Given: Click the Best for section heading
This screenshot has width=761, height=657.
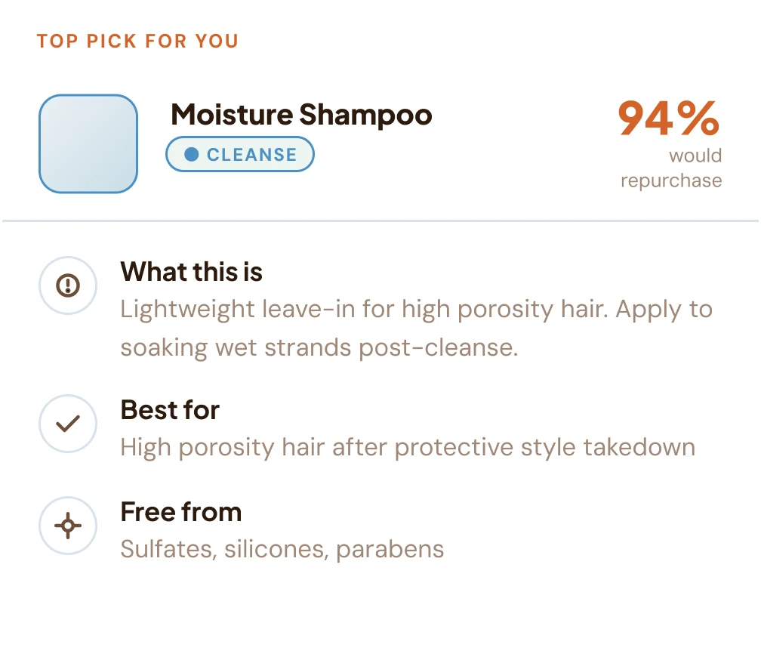Looking at the screenshot, I should pos(169,410).
